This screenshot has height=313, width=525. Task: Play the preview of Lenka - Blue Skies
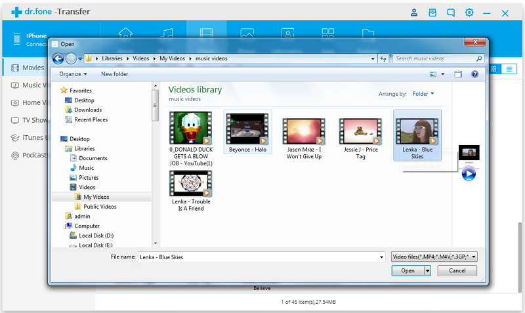pos(469,174)
